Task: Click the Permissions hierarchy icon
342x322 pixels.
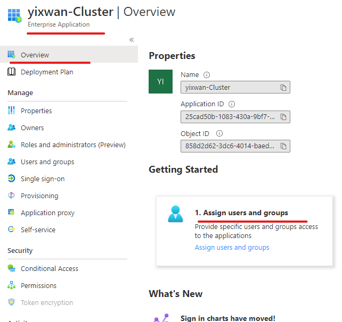Action: click(x=11, y=285)
